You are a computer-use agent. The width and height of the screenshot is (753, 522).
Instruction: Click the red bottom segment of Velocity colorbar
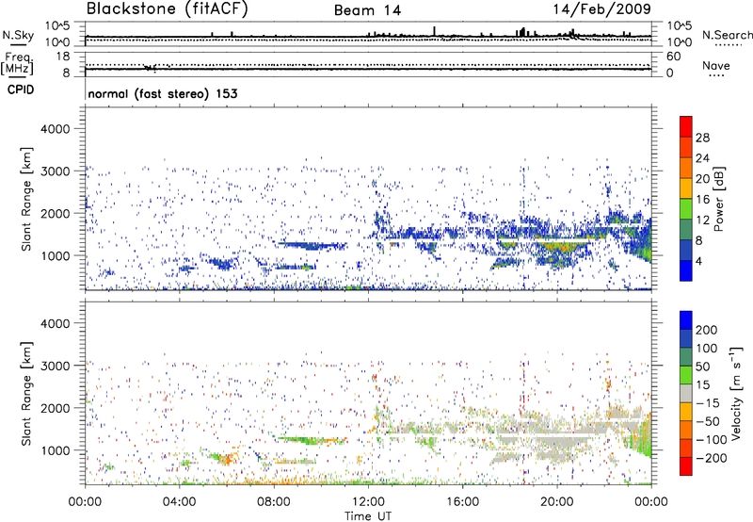tap(686, 466)
